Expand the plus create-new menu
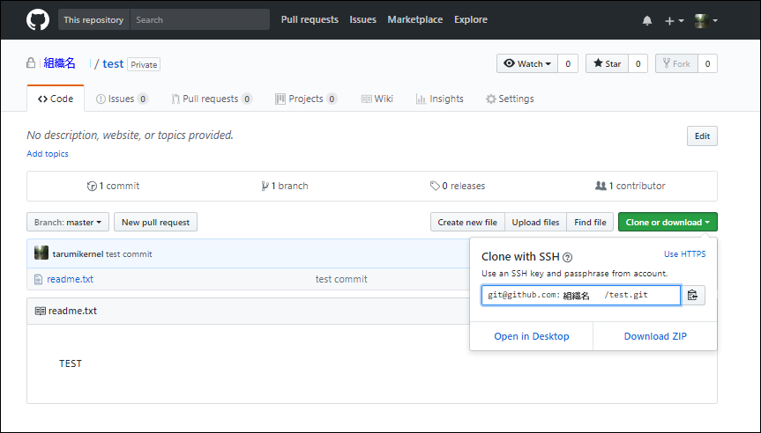The width and height of the screenshot is (761, 433). pyautogui.click(x=675, y=20)
